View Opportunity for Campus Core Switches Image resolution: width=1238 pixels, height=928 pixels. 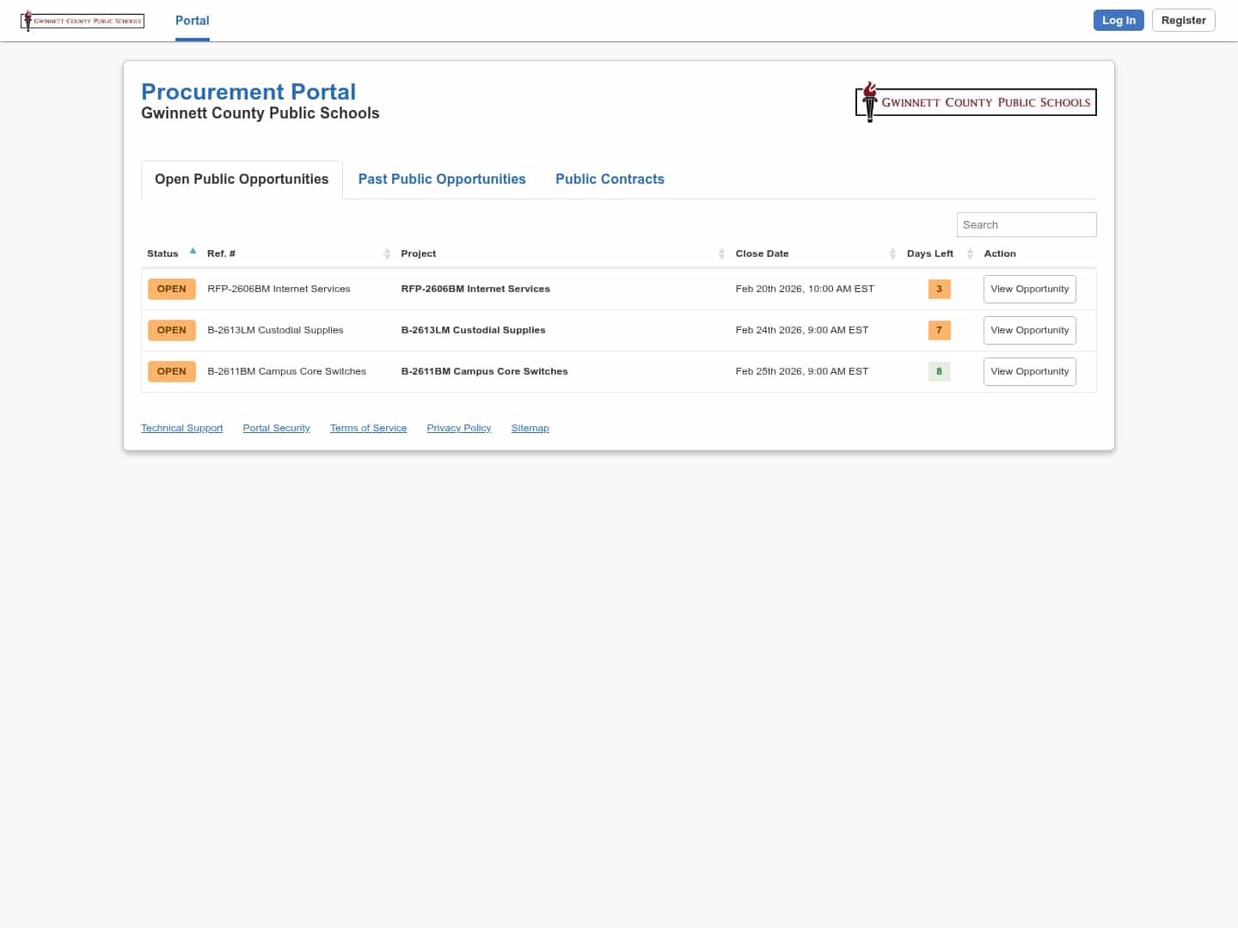tap(1029, 371)
